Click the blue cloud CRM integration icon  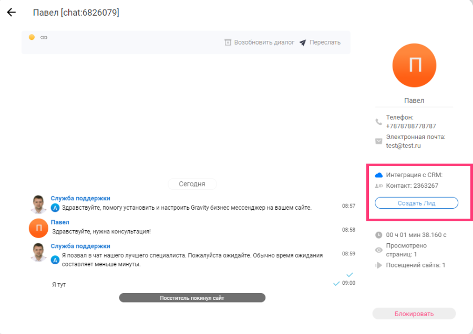[378, 175]
